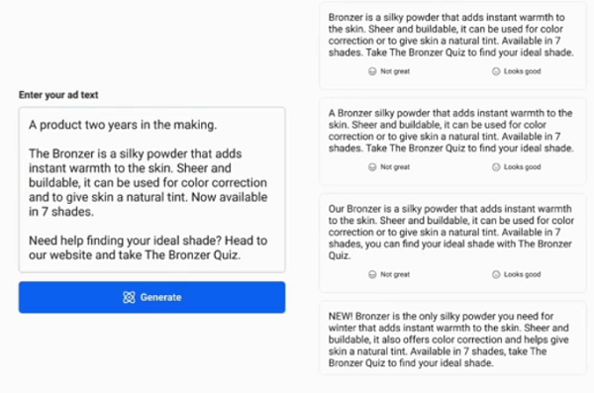Image resolution: width=594 pixels, height=393 pixels.
Task: Focus the ad text input box
Action: 151,190
